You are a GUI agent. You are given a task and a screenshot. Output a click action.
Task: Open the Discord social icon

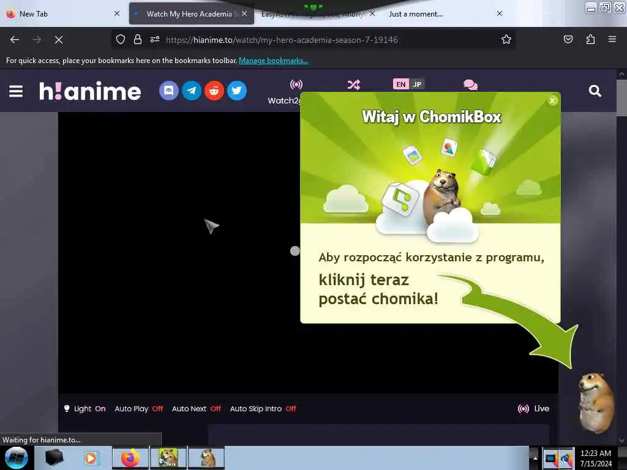(169, 91)
